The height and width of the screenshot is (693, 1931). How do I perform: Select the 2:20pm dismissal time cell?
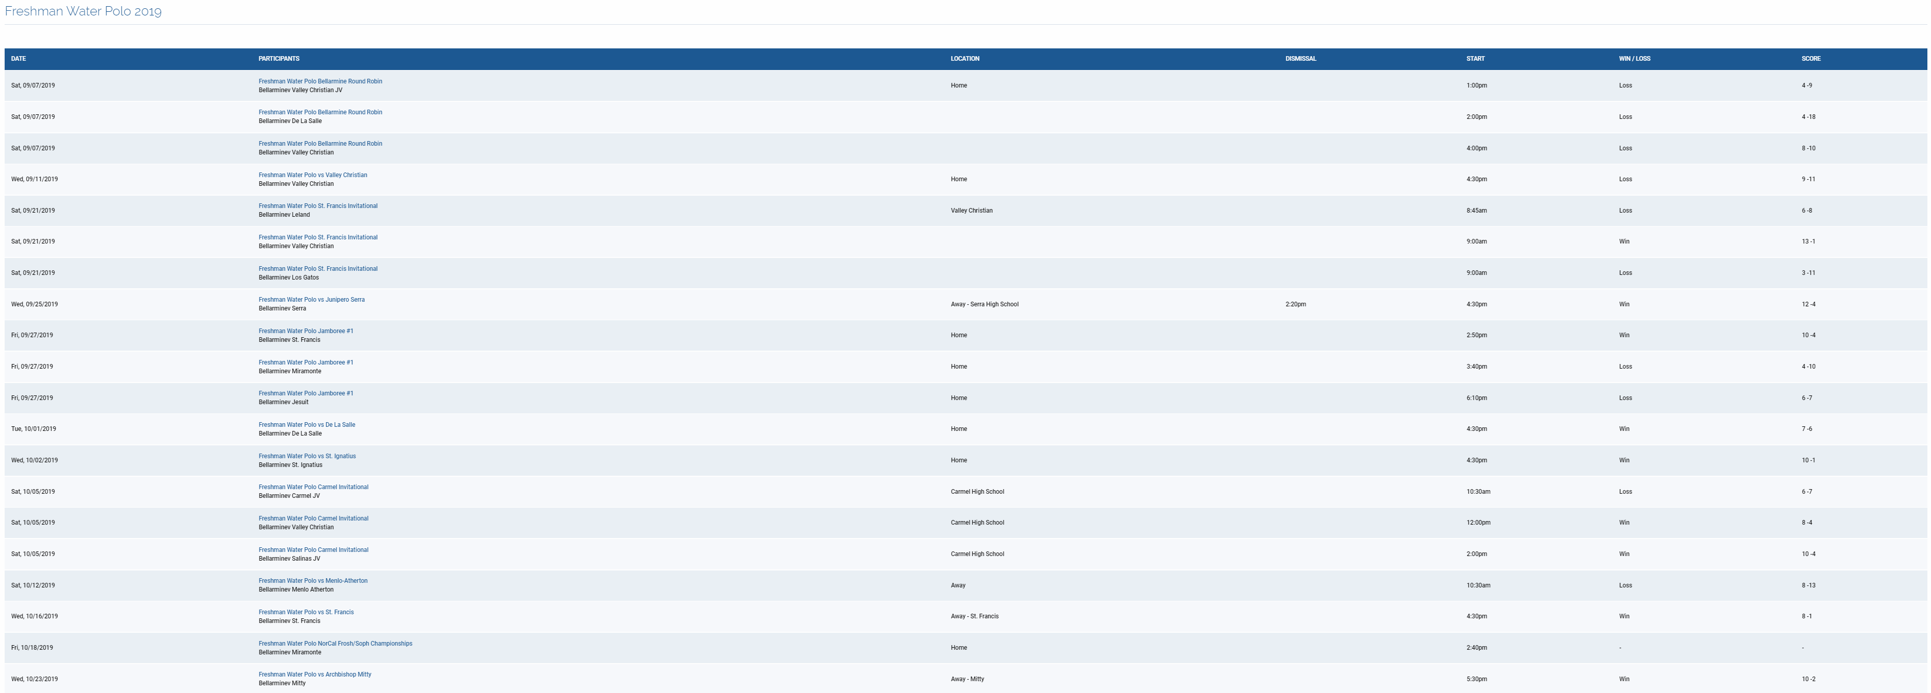(x=1295, y=304)
